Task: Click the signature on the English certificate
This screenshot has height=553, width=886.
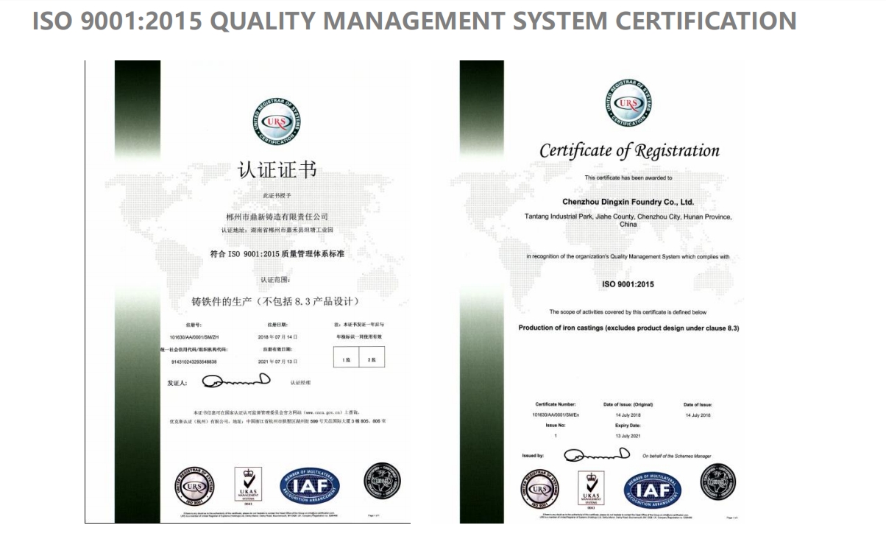Action: (597, 454)
